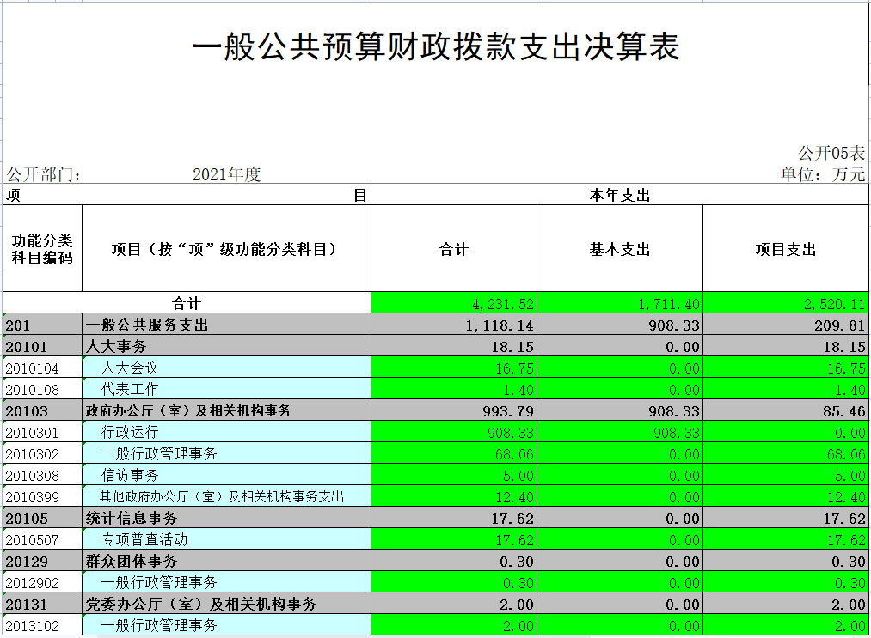871x638 pixels.
Task: Select code cell 2010399
Action: coord(42,496)
